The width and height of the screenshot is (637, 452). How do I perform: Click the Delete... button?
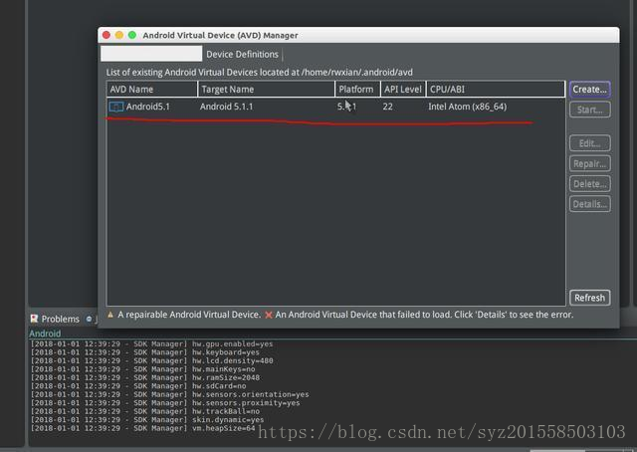590,184
